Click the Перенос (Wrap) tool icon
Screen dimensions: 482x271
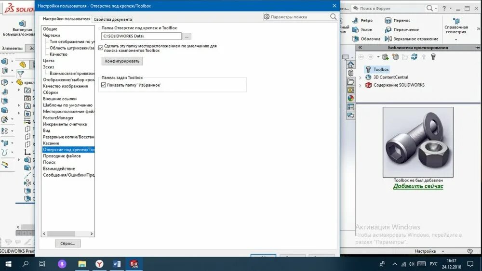[388, 20]
